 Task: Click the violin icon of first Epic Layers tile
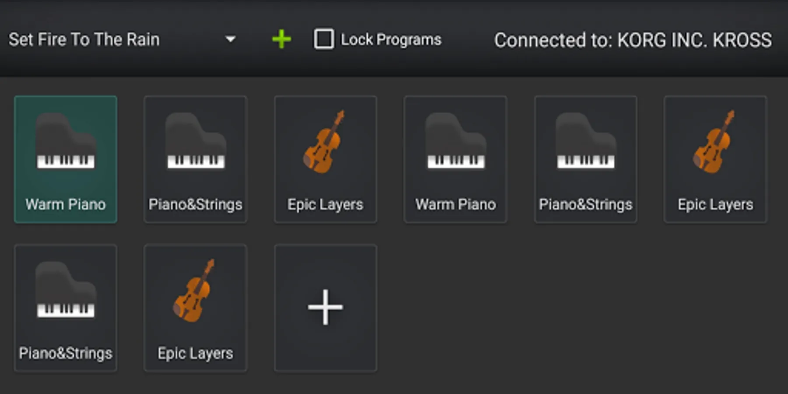pos(325,141)
